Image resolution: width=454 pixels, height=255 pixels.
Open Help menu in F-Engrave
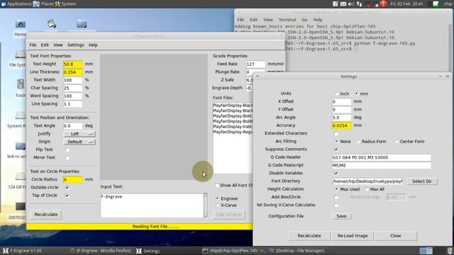pyautogui.click(x=93, y=45)
